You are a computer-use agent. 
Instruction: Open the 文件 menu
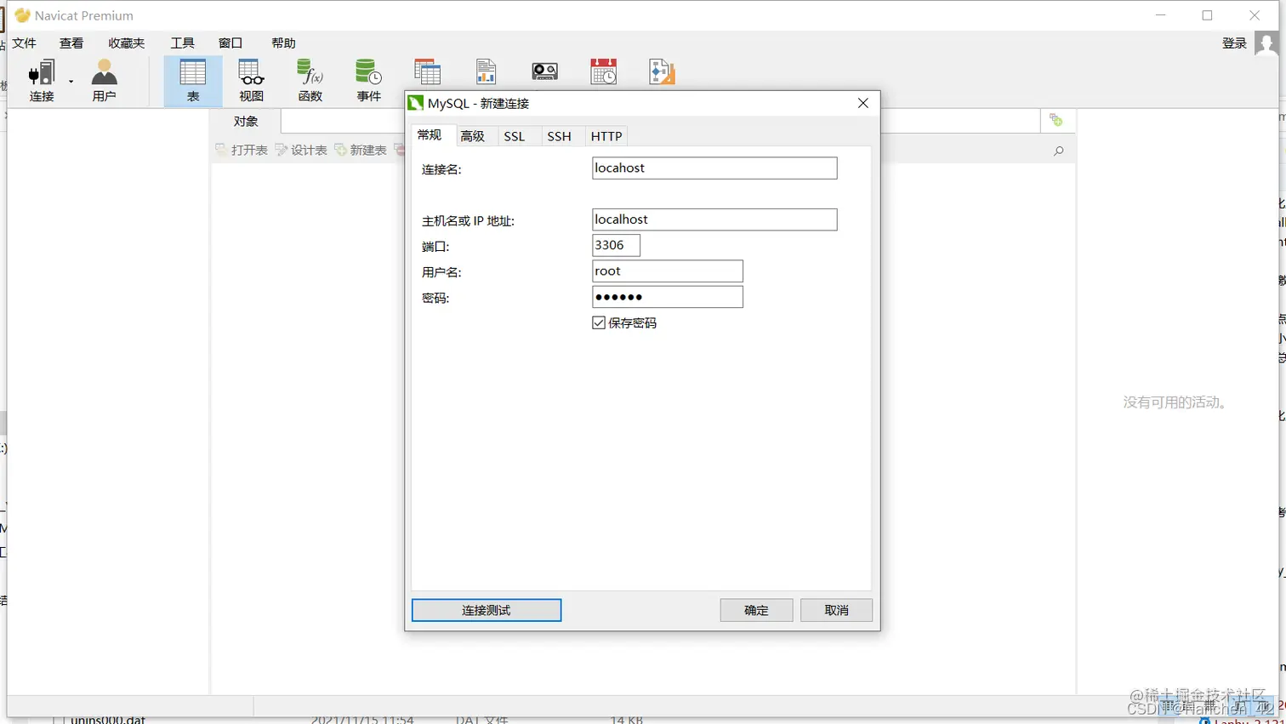coord(24,43)
